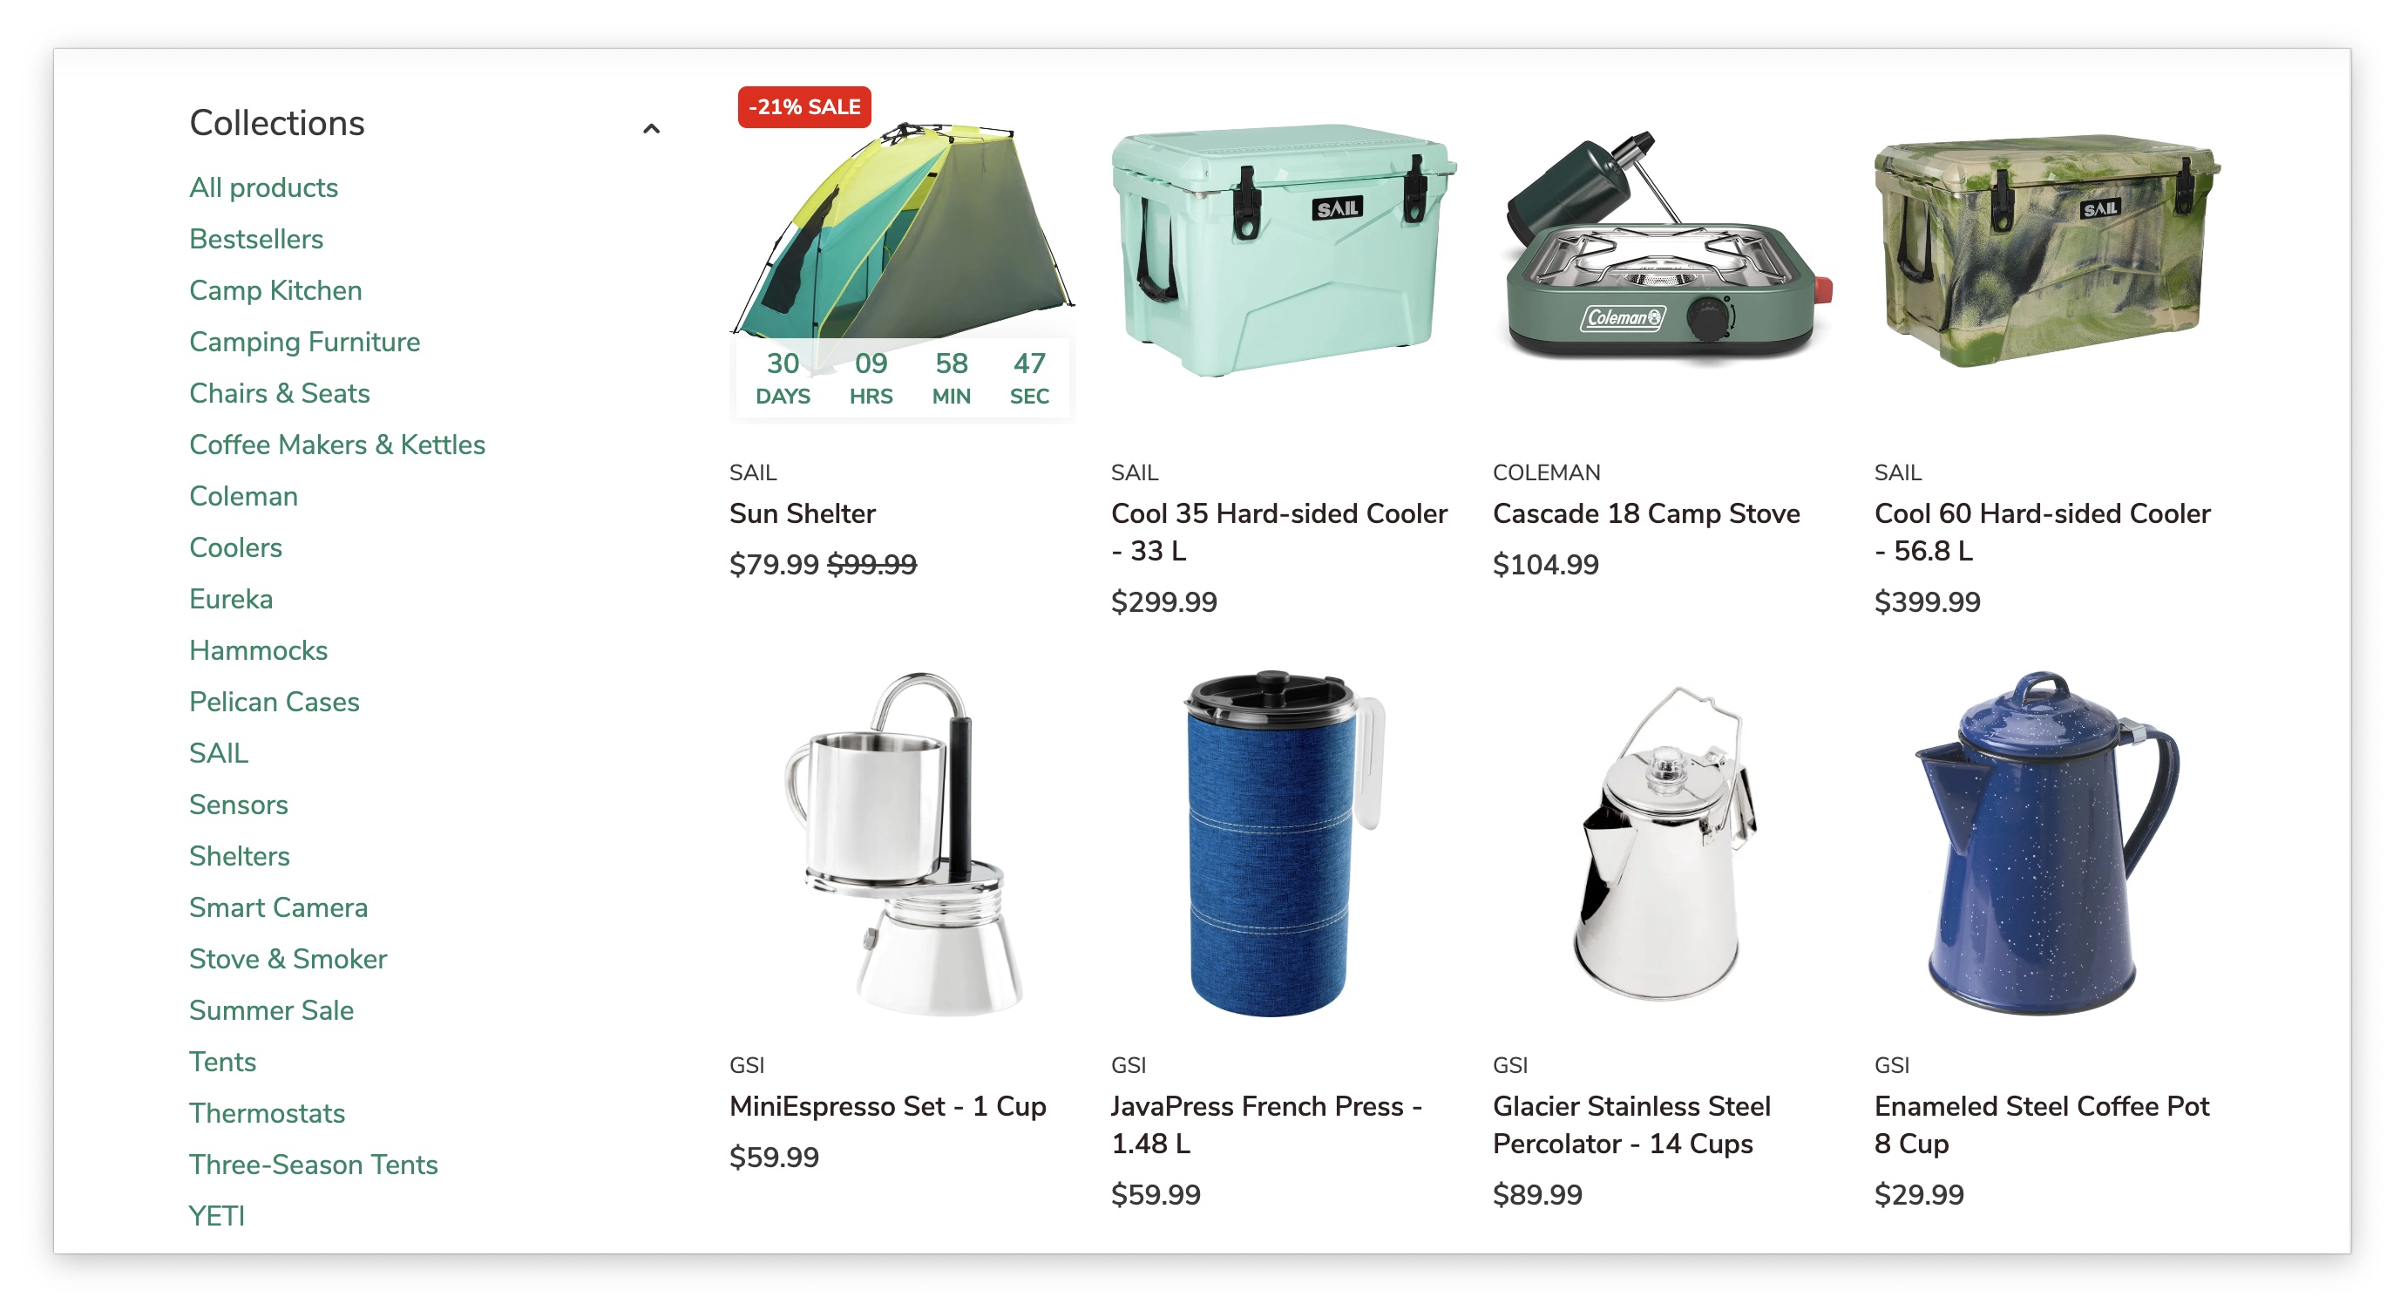The width and height of the screenshot is (2400, 1304).
Task: Collapse the Collections list chevron
Action: 651,129
